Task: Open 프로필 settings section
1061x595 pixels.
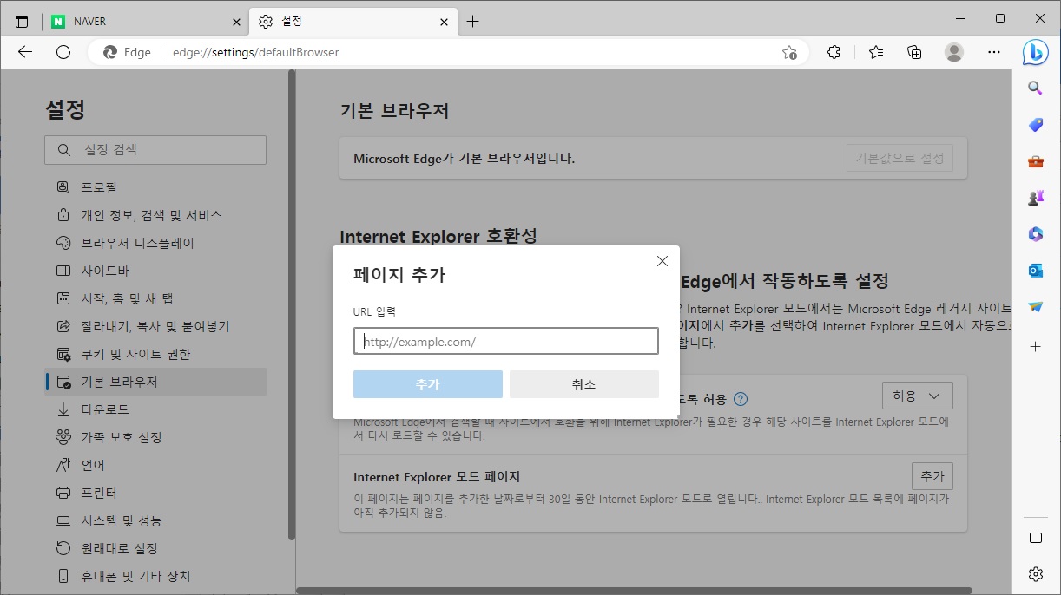Action: 155,187
